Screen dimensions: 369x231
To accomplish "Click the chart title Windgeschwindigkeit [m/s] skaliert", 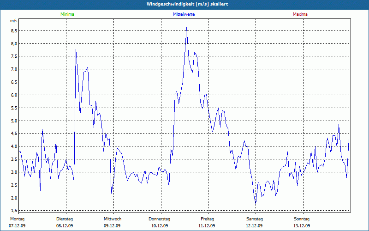I will click(187, 4).
